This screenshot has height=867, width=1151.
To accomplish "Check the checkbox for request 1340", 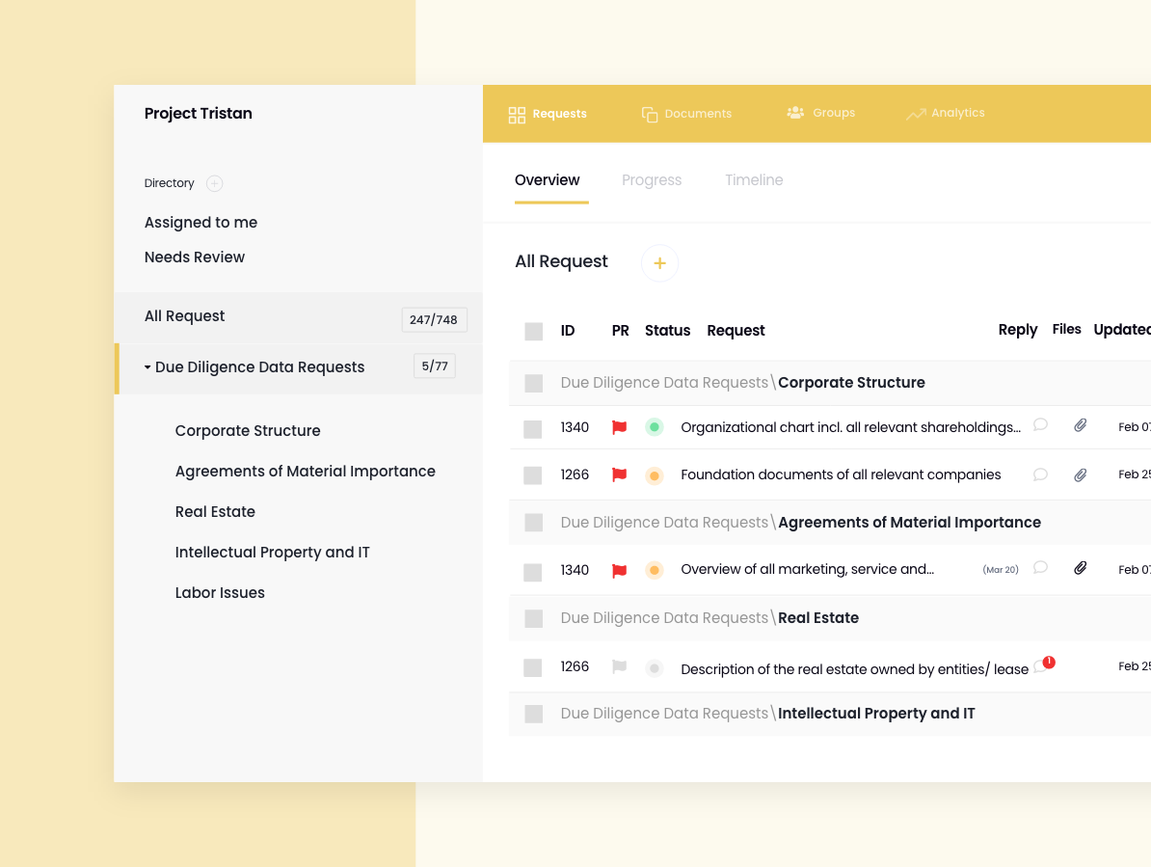I will pos(533,427).
